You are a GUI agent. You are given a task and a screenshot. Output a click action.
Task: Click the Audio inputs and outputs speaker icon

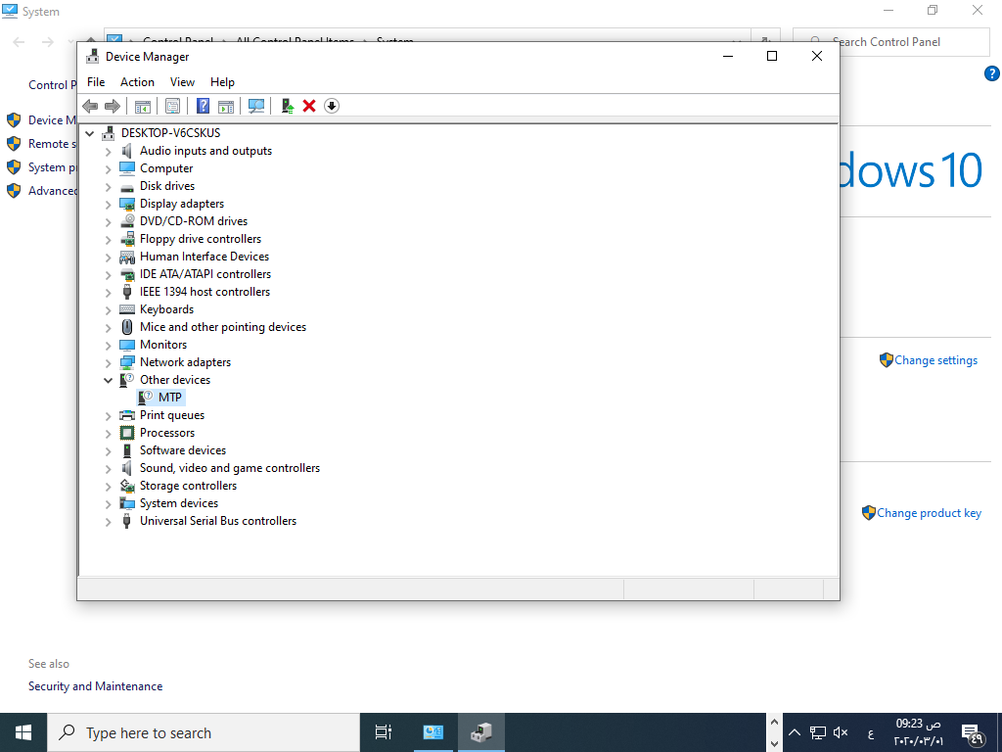127,151
